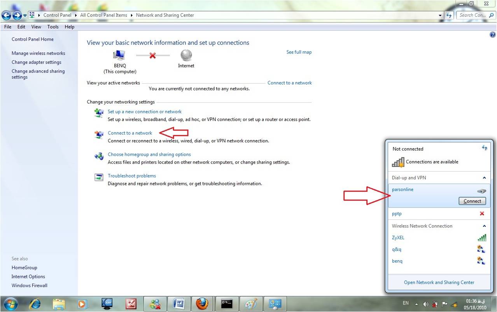Image resolution: width=497 pixels, height=312 pixels.
Task: Click Open Network and Sharing Center link
Action: pos(439,282)
